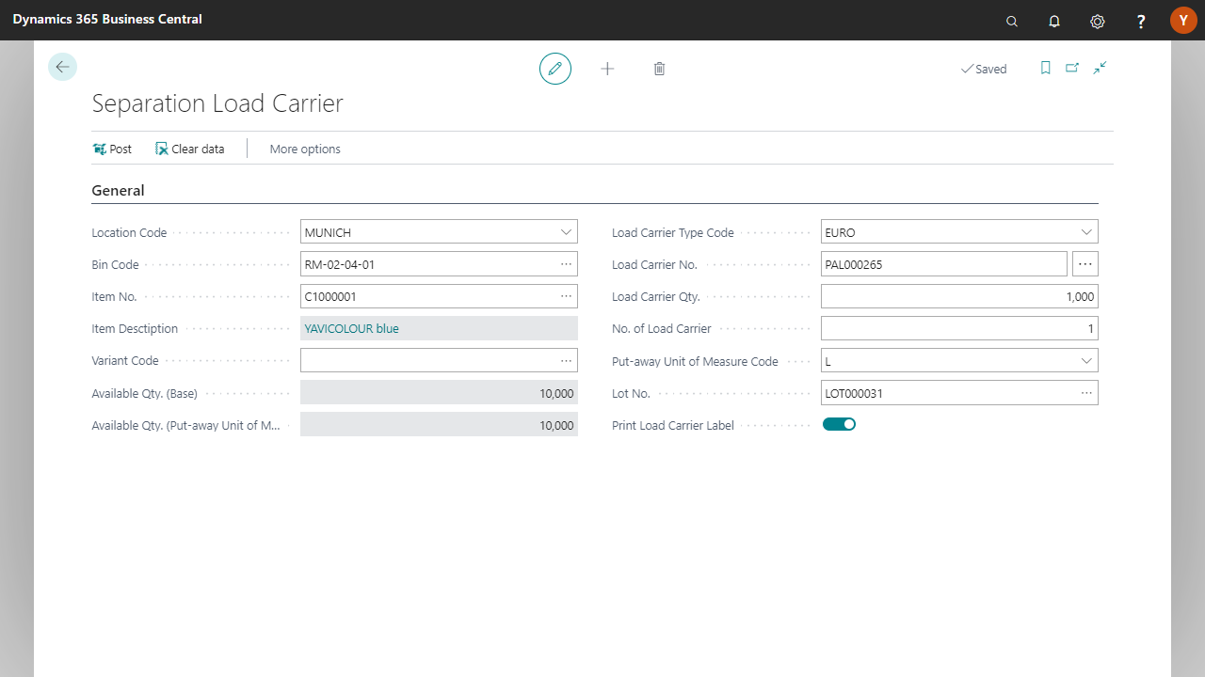Image resolution: width=1205 pixels, height=677 pixels.
Task: Click Available Qty. (Base) value 10,000
Action: point(439,393)
